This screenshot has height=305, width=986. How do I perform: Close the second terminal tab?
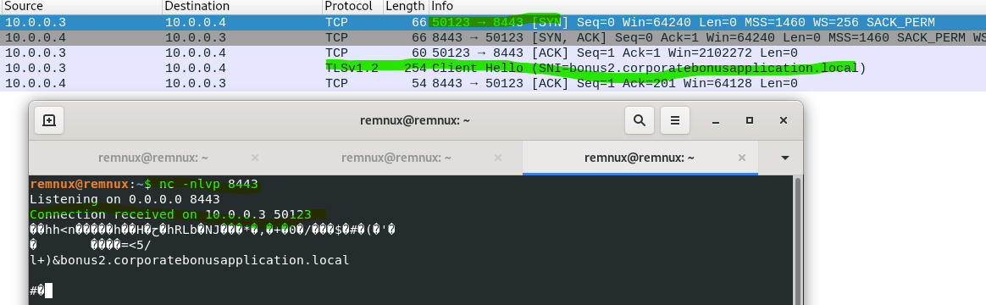(498, 158)
